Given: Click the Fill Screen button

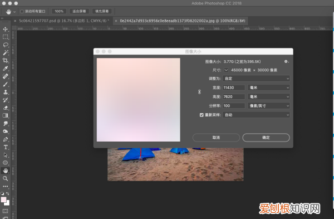Looking at the screenshot, I should (102, 11).
